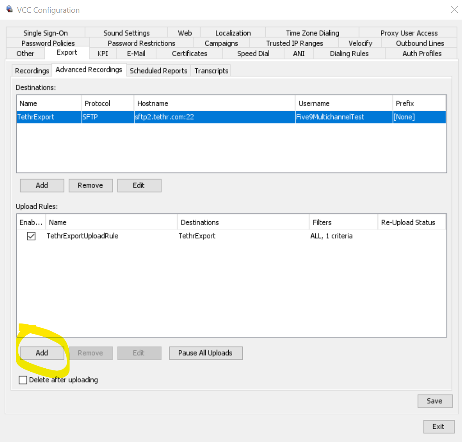Open the Password Policies tab
The width and height of the screenshot is (462, 442).
point(48,43)
